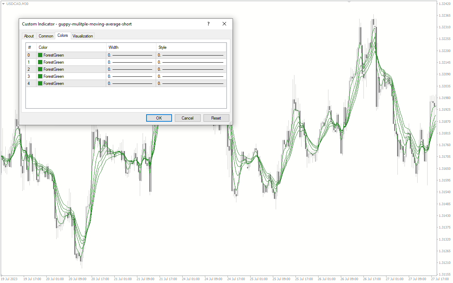Viewport: 453px width, 283px height.
Task: Click the chart shift marker triangle at top
Action: [x=349, y=2]
